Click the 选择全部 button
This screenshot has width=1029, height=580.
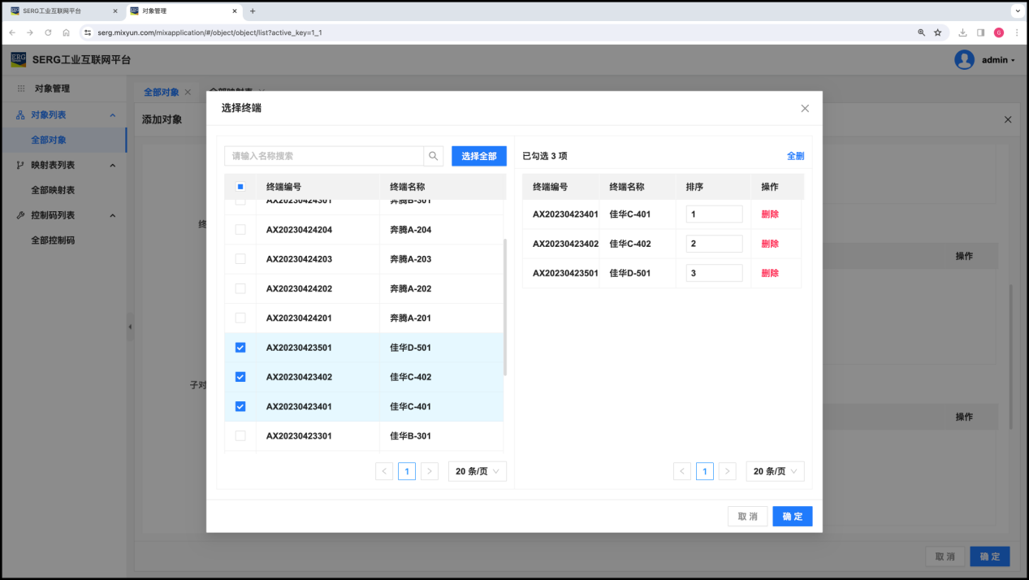coord(478,156)
